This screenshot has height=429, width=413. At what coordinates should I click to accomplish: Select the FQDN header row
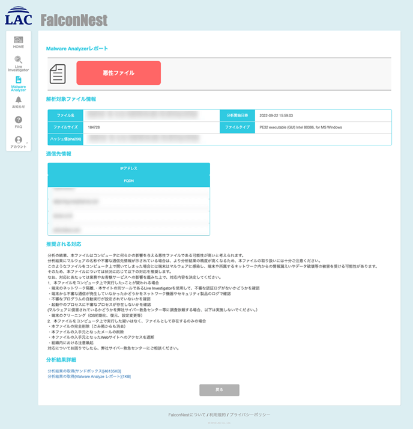click(x=128, y=181)
